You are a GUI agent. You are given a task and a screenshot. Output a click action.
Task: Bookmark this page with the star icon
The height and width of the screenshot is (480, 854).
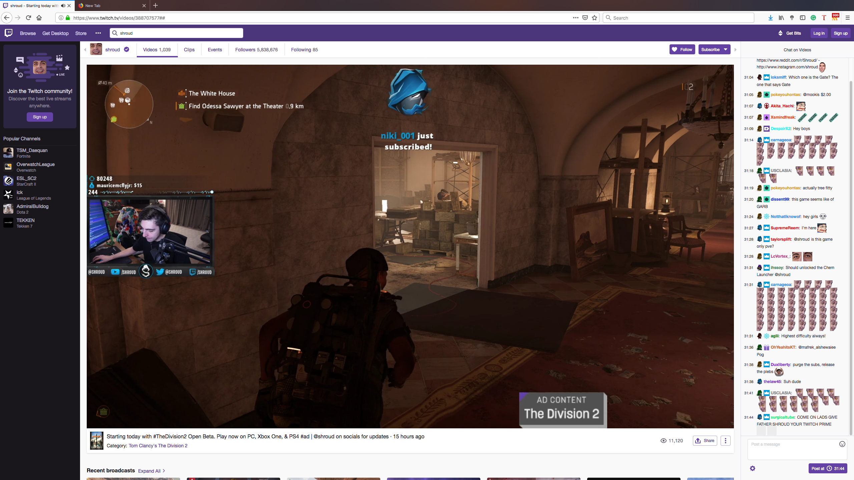pyautogui.click(x=594, y=18)
